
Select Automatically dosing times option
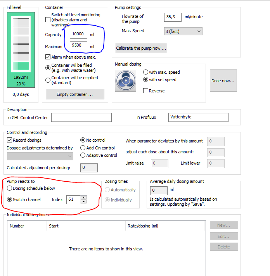click(x=107, y=189)
